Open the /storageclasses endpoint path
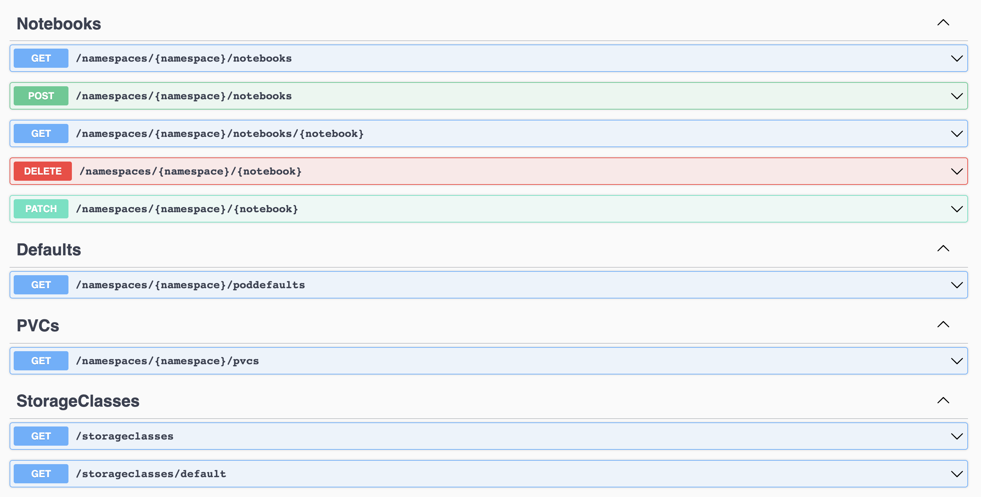 click(x=125, y=436)
